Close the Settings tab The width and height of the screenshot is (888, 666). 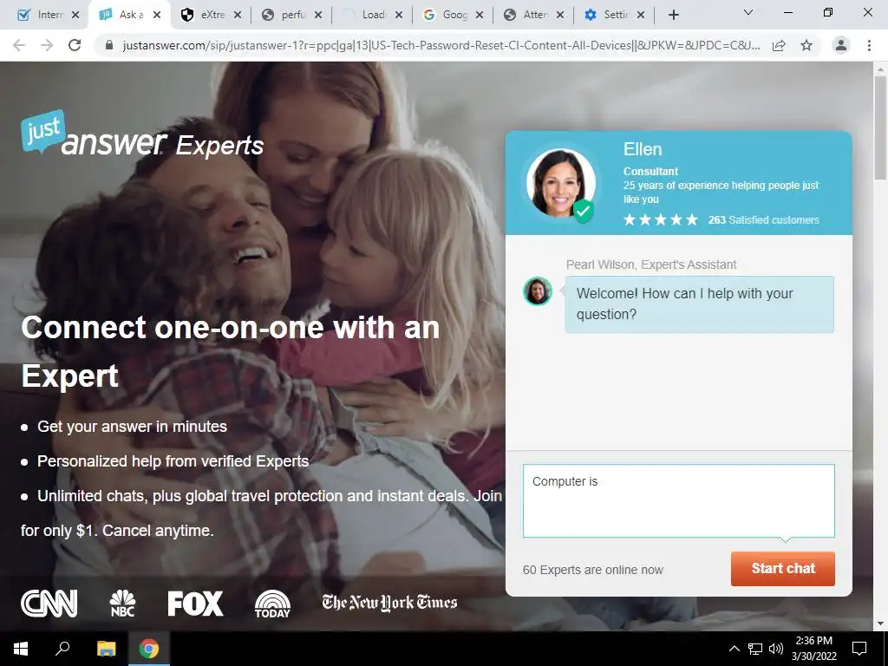click(x=641, y=16)
